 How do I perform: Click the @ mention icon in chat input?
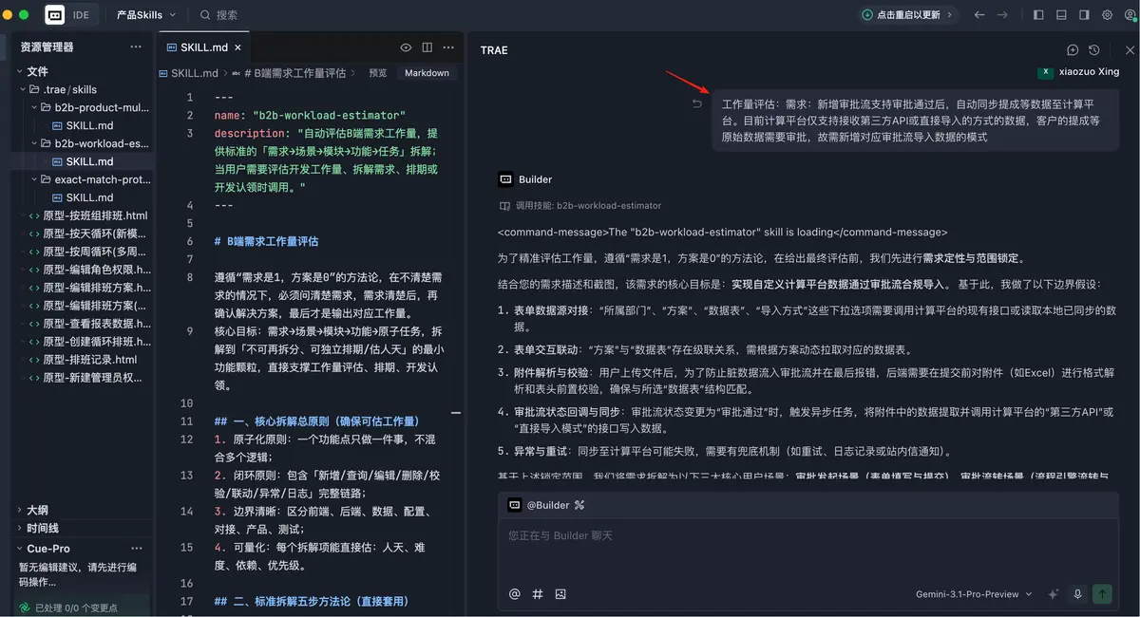coord(515,594)
